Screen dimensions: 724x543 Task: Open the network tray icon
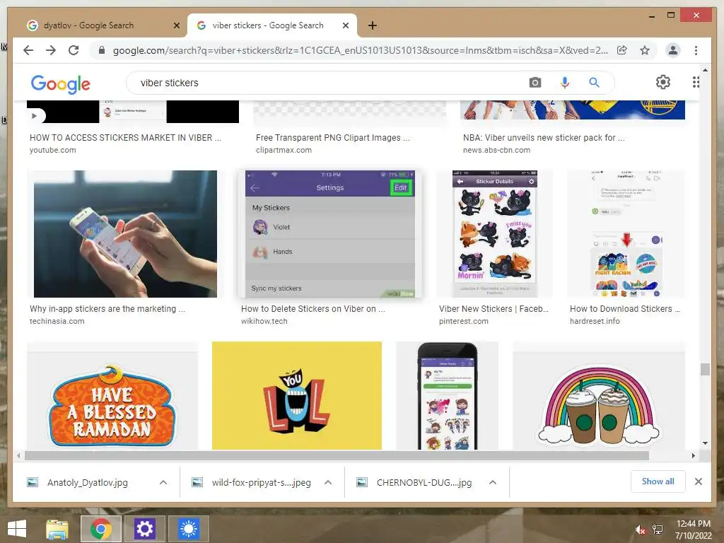click(658, 529)
